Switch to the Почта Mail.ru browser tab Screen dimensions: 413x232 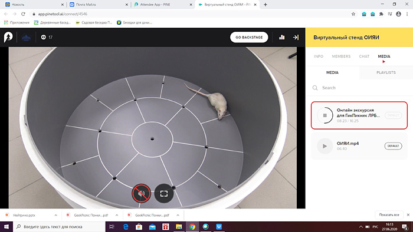(x=98, y=5)
